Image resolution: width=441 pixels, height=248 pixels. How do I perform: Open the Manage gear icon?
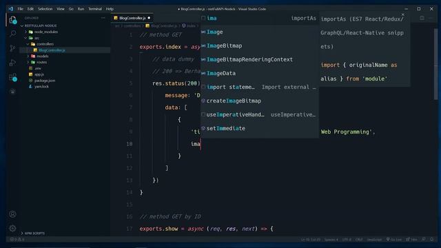pos(12,228)
